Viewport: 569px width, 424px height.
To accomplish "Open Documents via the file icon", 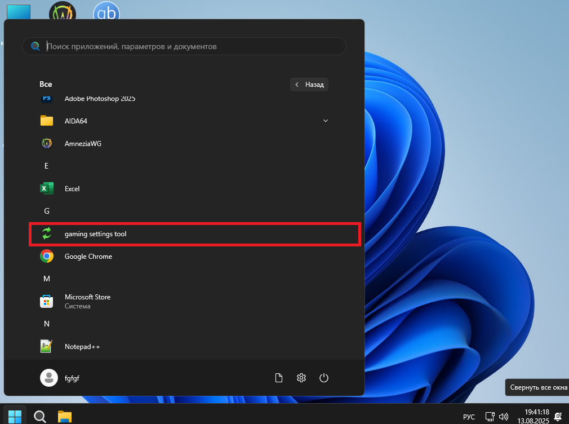I will tap(279, 378).
